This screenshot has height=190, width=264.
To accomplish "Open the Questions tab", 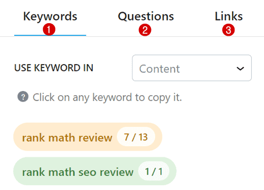I will point(146,16).
